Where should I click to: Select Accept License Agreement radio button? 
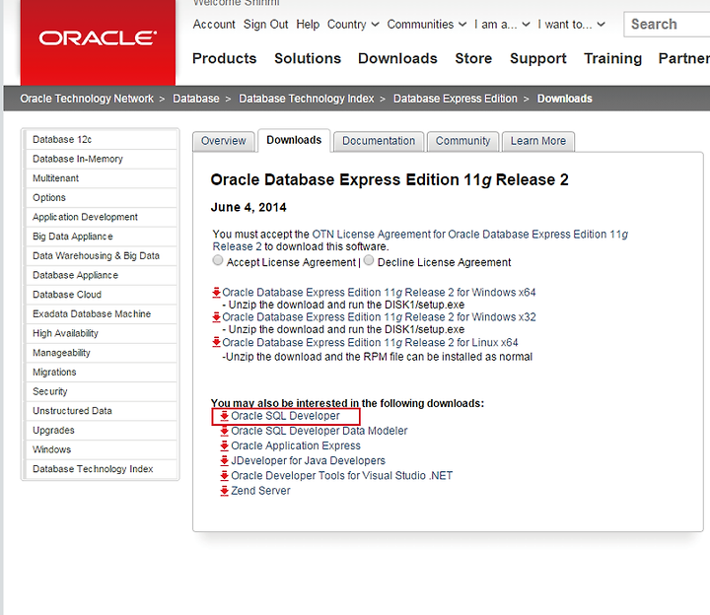click(218, 260)
